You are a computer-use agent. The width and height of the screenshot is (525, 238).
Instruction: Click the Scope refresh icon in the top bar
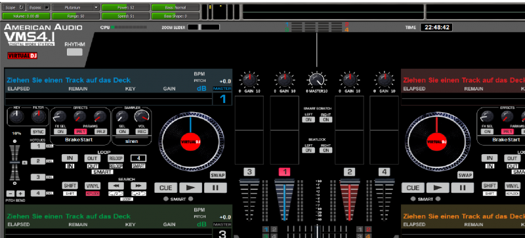click(x=21, y=7)
